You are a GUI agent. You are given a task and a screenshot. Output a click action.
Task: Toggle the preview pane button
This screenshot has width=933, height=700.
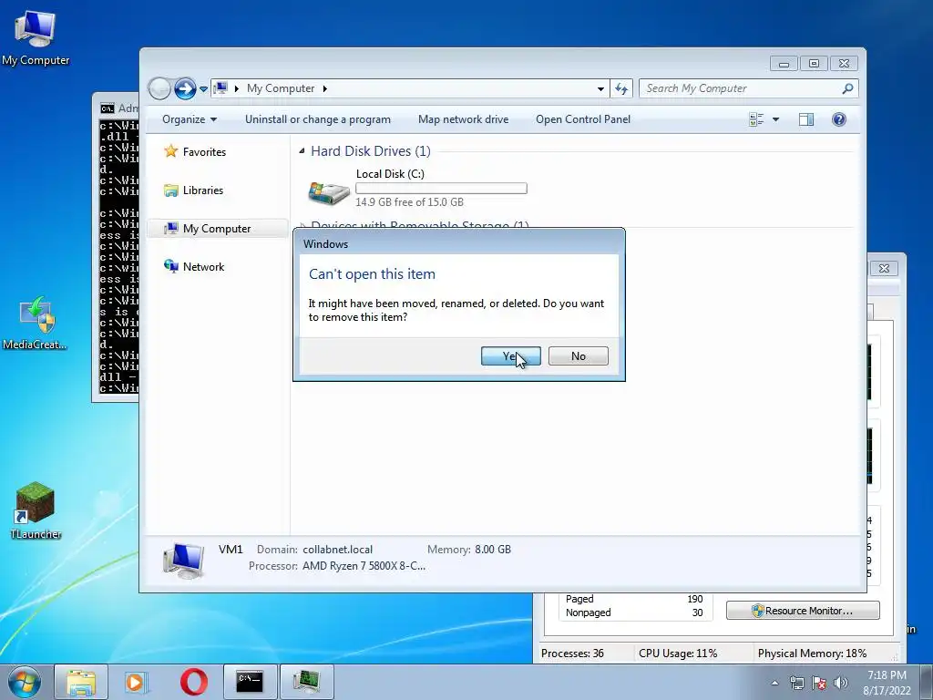click(806, 119)
